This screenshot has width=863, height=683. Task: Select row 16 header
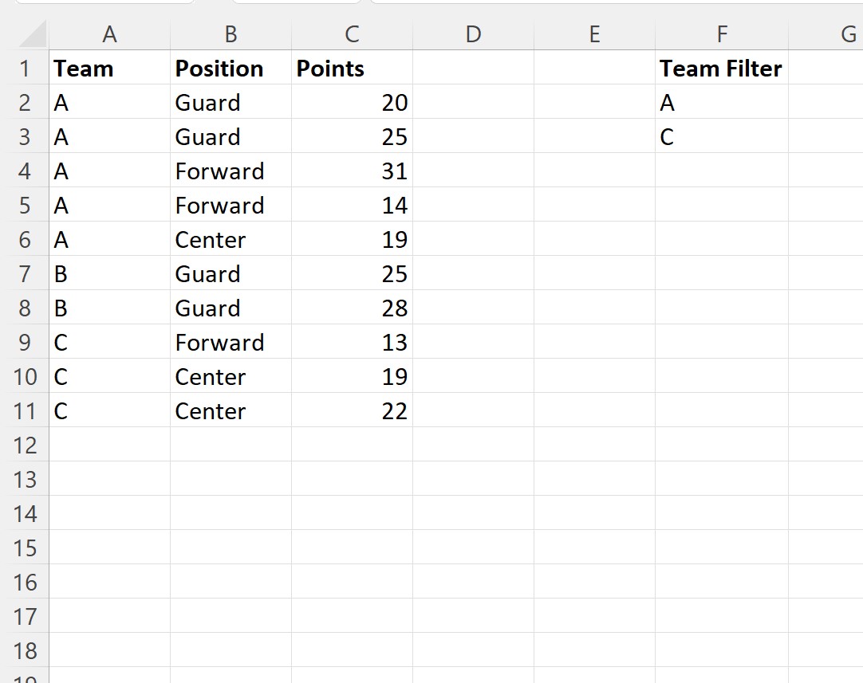(x=25, y=582)
